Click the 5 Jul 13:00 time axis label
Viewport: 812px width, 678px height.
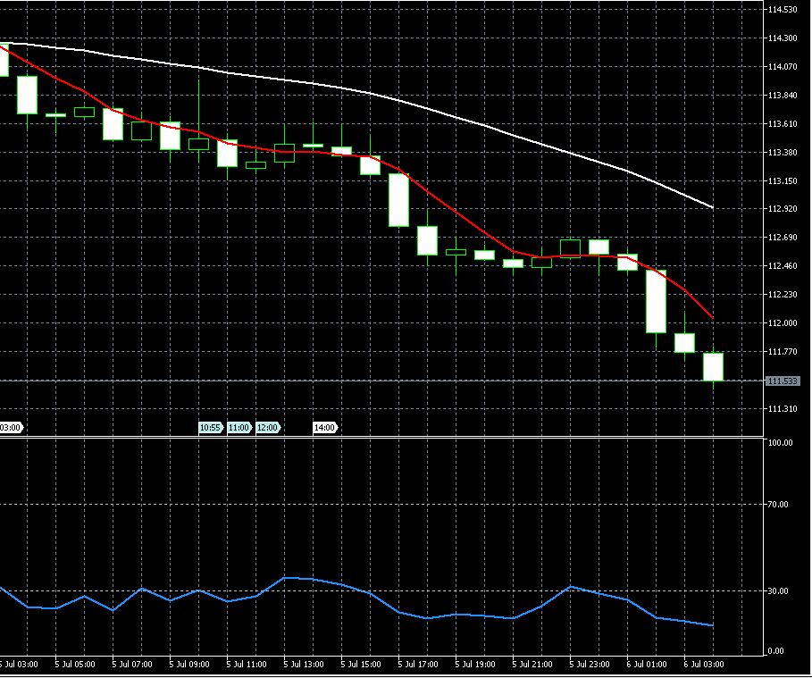[x=304, y=665]
